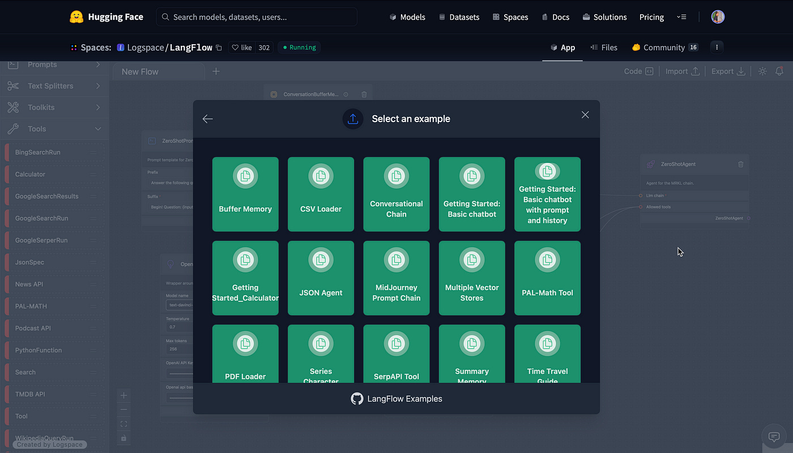The image size is (793, 453).
Task: Click the user avatar picture
Action: point(718,17)
